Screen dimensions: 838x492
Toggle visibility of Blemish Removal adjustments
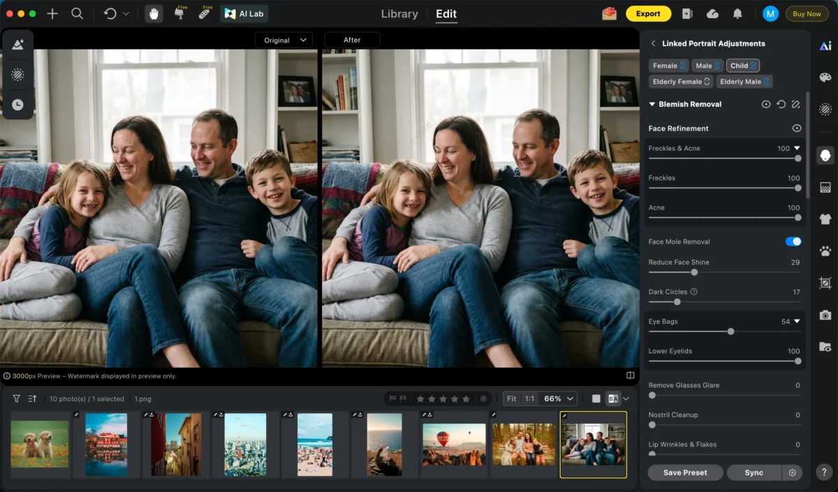pyautogui.click(x=766, y=103)
